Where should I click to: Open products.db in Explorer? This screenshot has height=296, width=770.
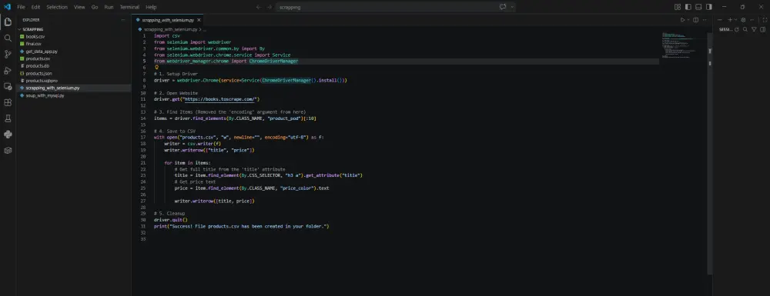pyautogui.click(x=37, y=65)
